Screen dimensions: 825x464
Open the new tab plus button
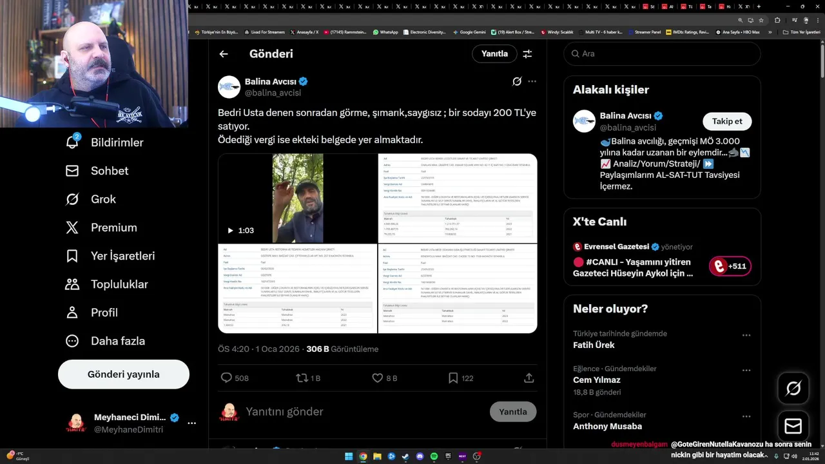point(760,6)
